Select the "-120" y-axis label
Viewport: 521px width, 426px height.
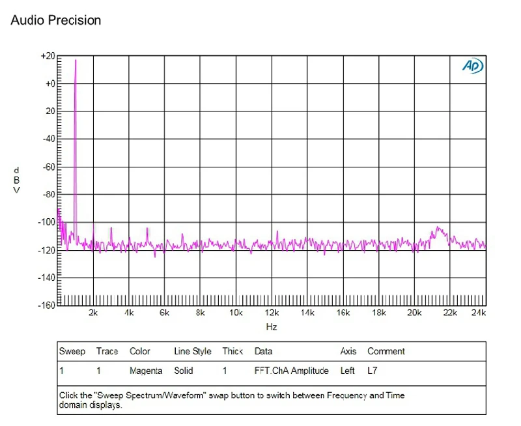(x=46, y=250)
